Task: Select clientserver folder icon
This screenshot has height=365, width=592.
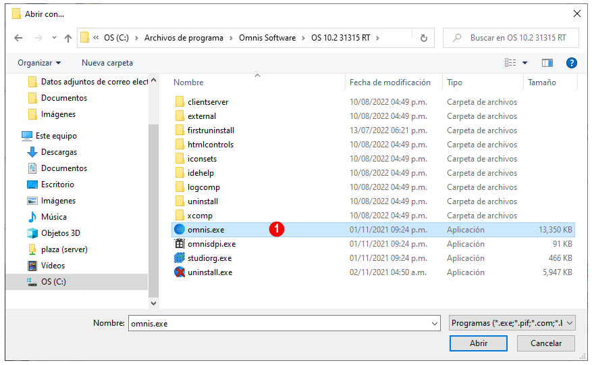Action: tap(180, 102)
